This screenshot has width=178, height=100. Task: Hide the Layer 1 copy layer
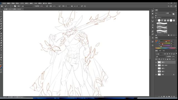click(156, 66)
